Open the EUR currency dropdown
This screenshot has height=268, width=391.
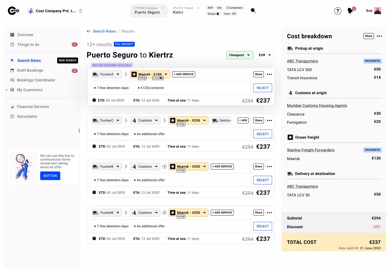click(x=265, y=55)
